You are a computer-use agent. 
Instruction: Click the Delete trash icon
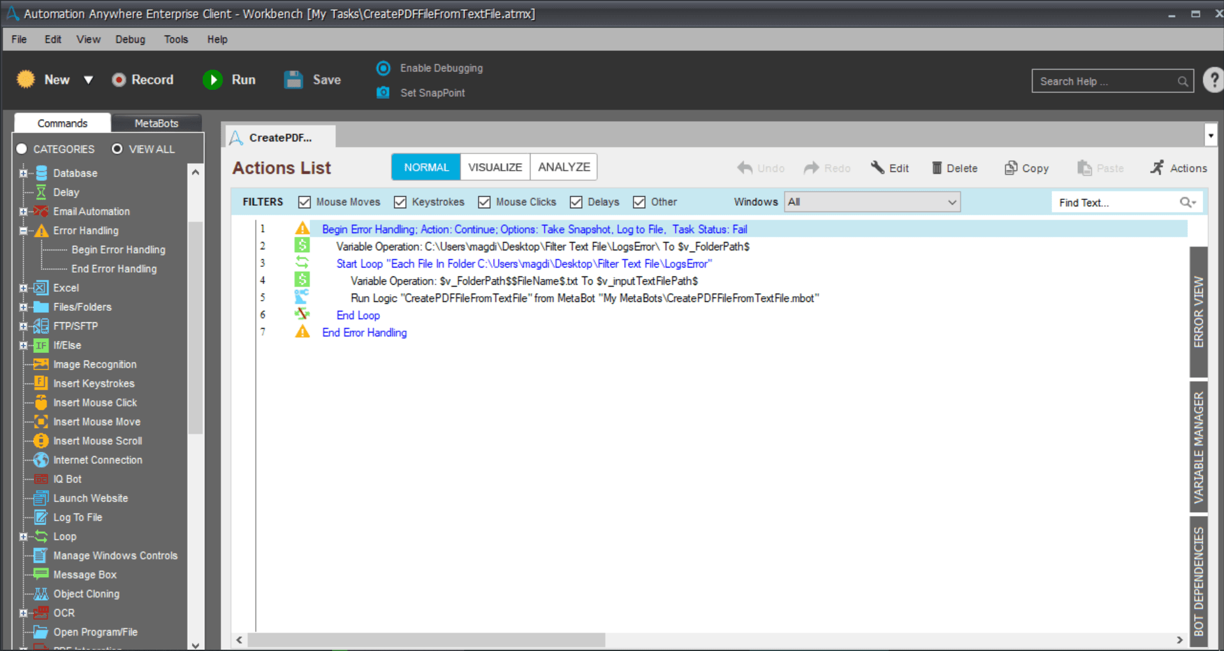(936, 168)
